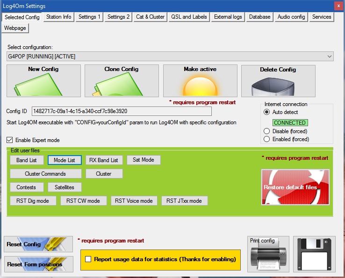Viewport: 345px width, 278px height.
Task: Switch to the Station Info tab
Action: pyautogui.click(x=59, y=17)
